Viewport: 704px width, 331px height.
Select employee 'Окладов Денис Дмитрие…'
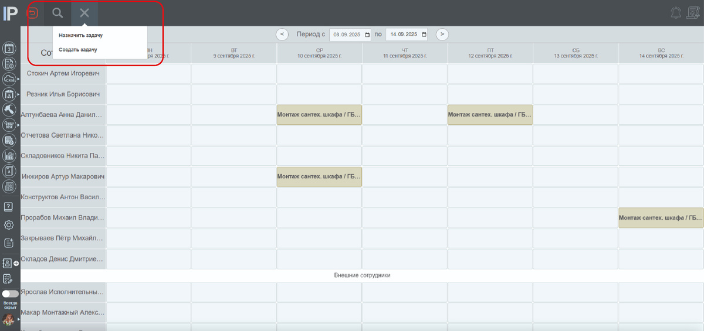coord(63,259)
